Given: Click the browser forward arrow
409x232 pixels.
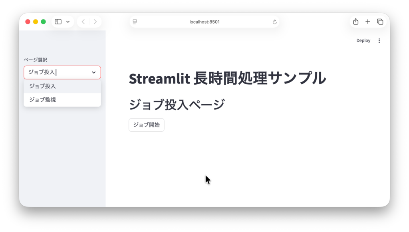Looking at the screenshot, I should [95, 22].
